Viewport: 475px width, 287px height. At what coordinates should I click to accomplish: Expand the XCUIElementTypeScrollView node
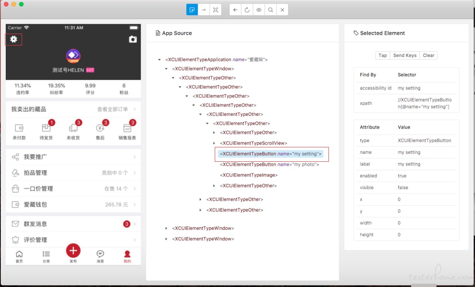point(214,143)
